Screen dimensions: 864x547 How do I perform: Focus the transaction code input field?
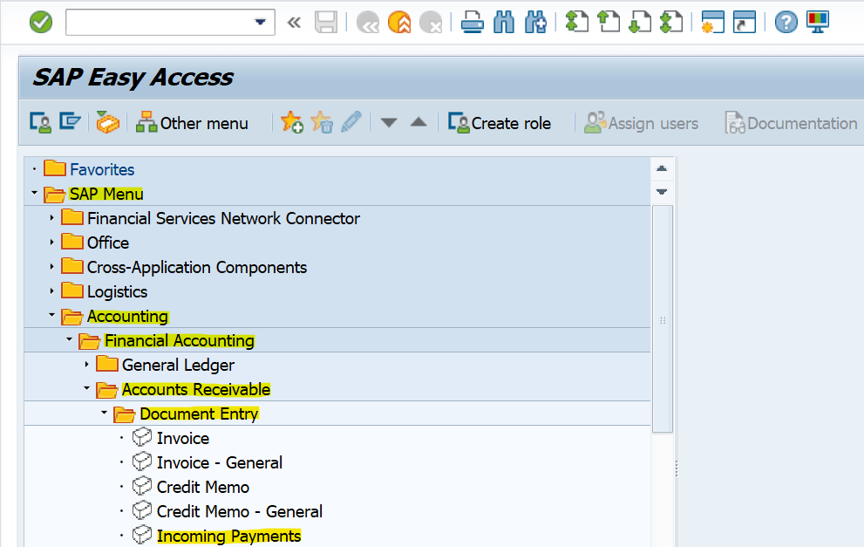coord(160,23)
